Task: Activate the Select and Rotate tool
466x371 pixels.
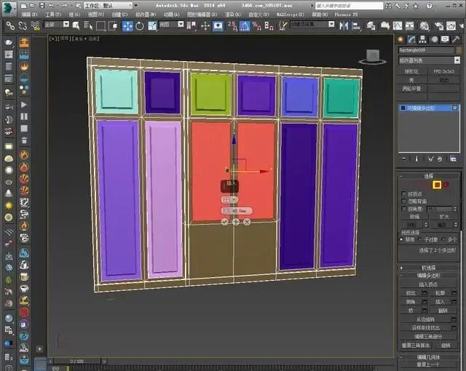Action: pyautogui.click(x=140, y=26)
